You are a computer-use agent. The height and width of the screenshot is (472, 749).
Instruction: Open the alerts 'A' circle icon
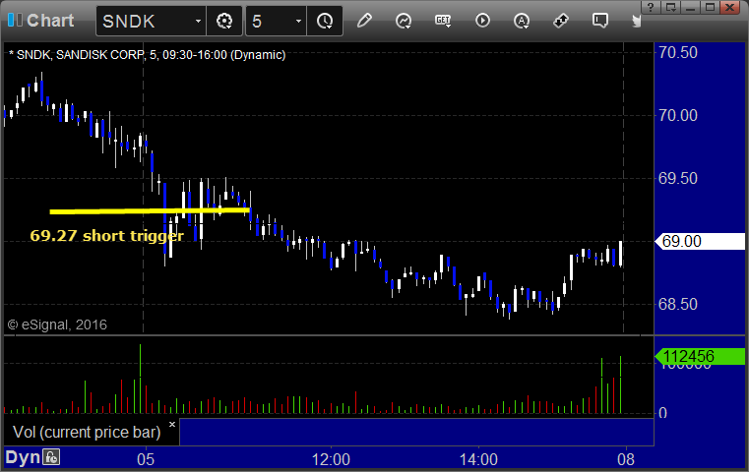click(521, 21)
